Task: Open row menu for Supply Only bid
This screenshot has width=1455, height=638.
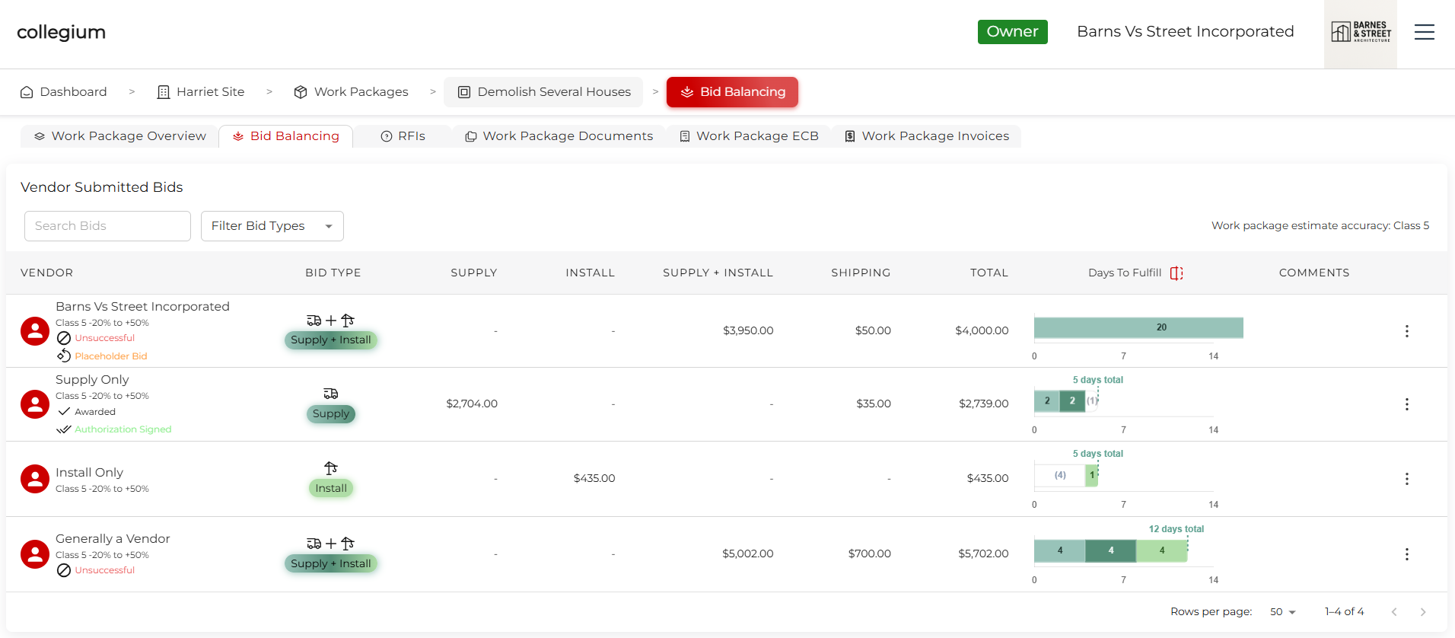Action: click(x=1406, y=404)
